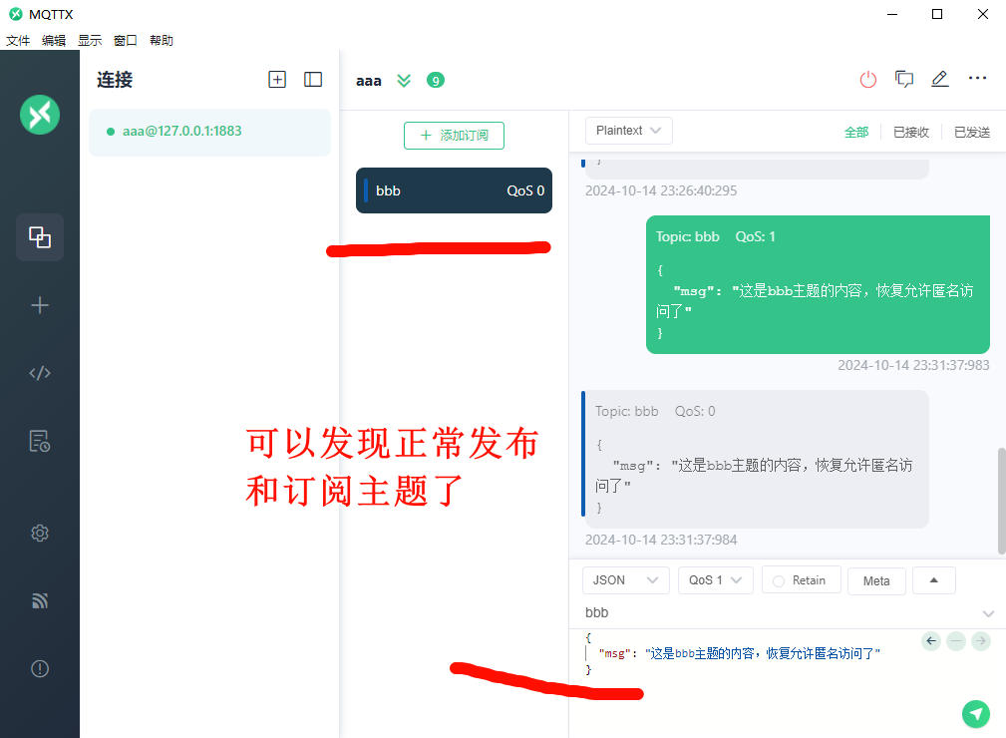1006x738 pixels.
Task: Open the more options three-dots menu
Action: pyautogui.click(x=977, y=79)
